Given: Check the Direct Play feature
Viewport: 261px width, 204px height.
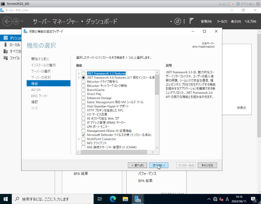Looking at the screenshot, I should [x=83, y=94].
